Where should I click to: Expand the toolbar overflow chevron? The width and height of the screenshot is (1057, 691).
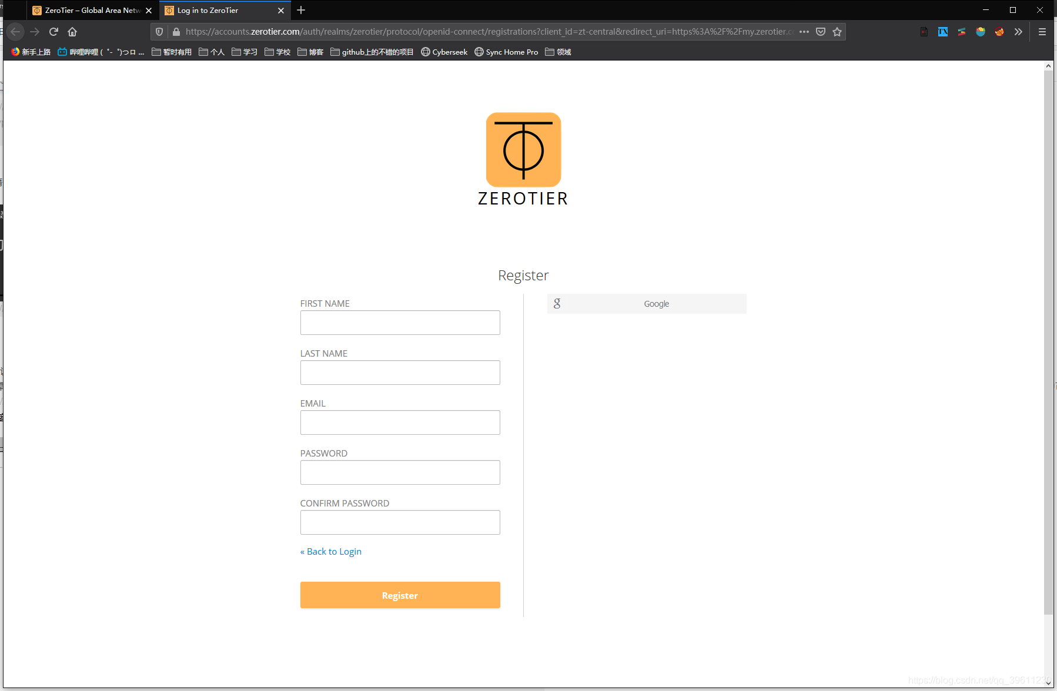(1018, 32)
